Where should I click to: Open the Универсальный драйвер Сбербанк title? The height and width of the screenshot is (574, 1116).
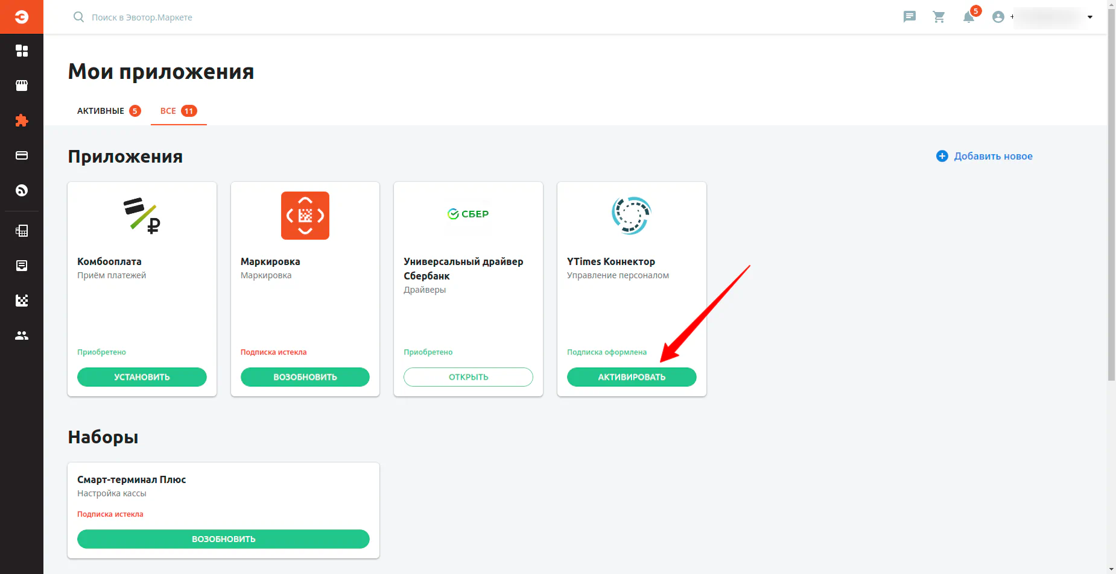[463, 269]
